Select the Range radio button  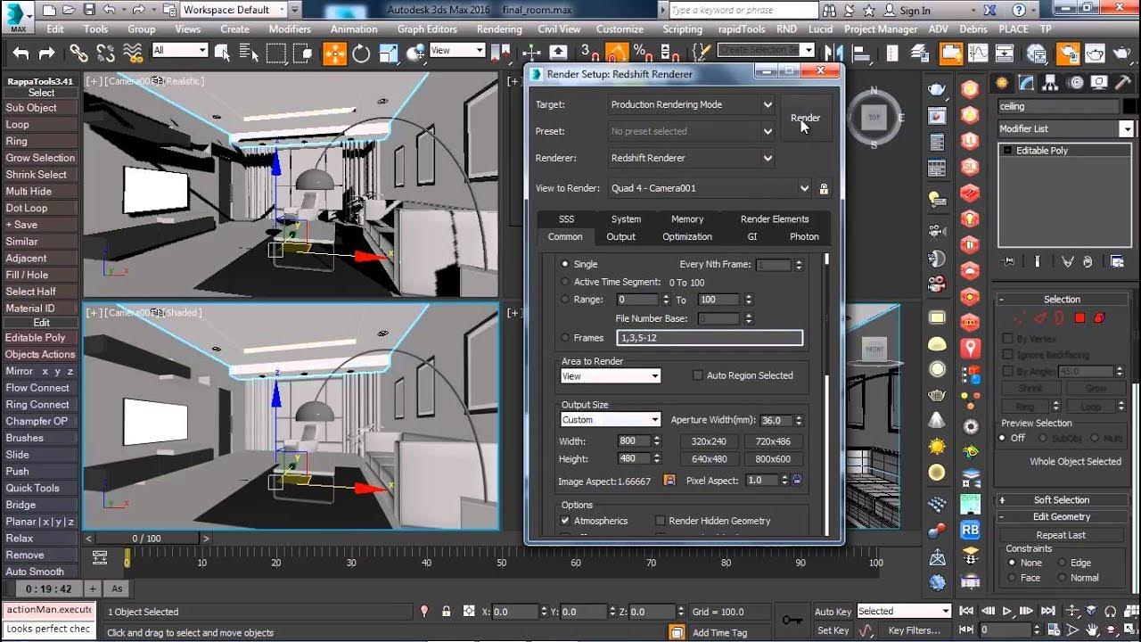pyautogui.click(x=565, y=300)
